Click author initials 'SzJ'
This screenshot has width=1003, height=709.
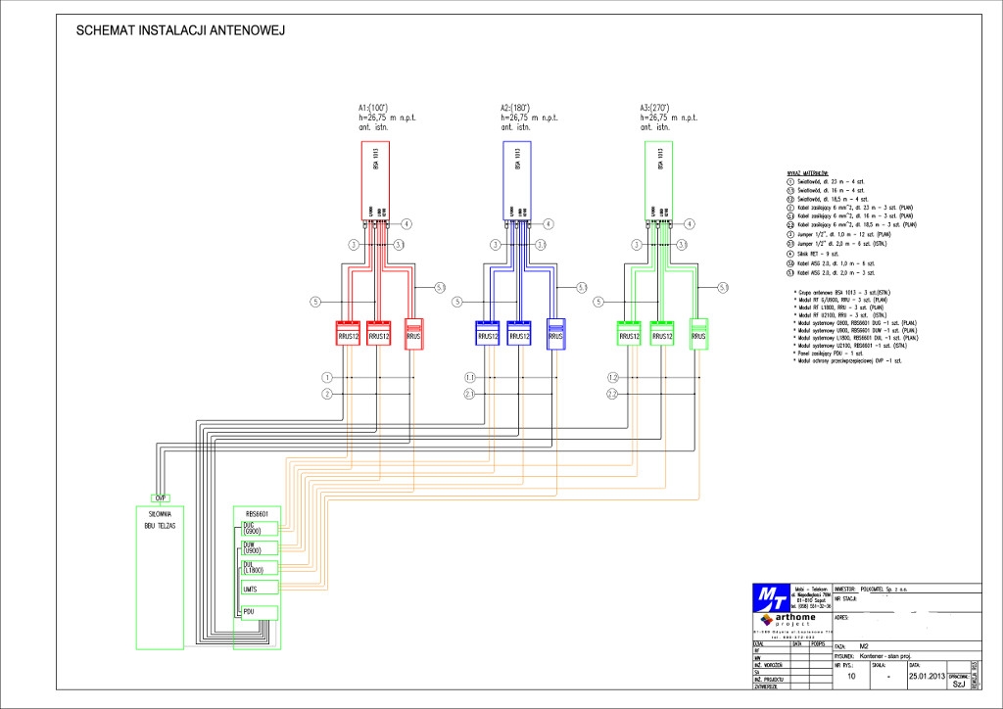click(958, 685)
